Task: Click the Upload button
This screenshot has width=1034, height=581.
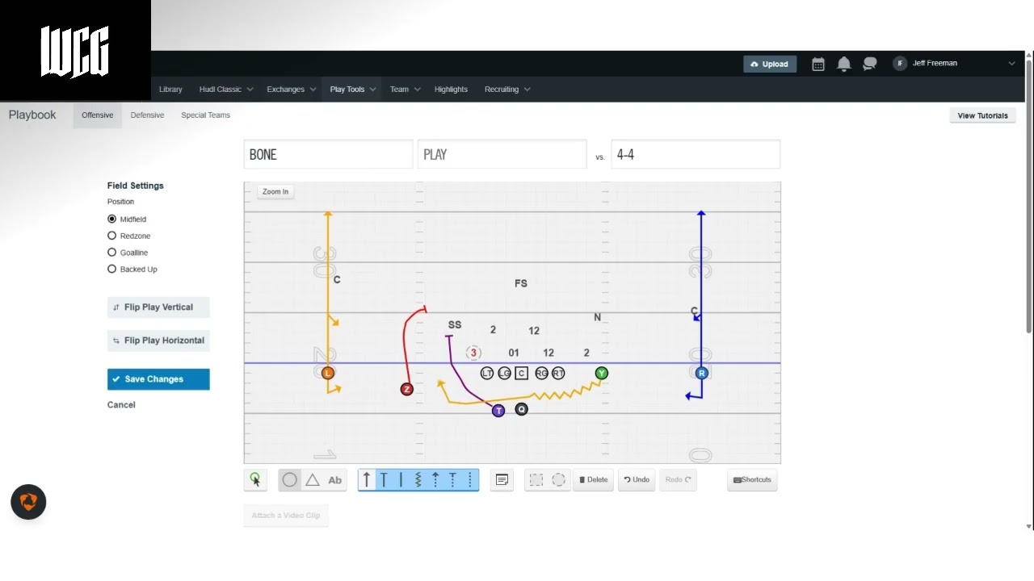Action: [770, 65]
